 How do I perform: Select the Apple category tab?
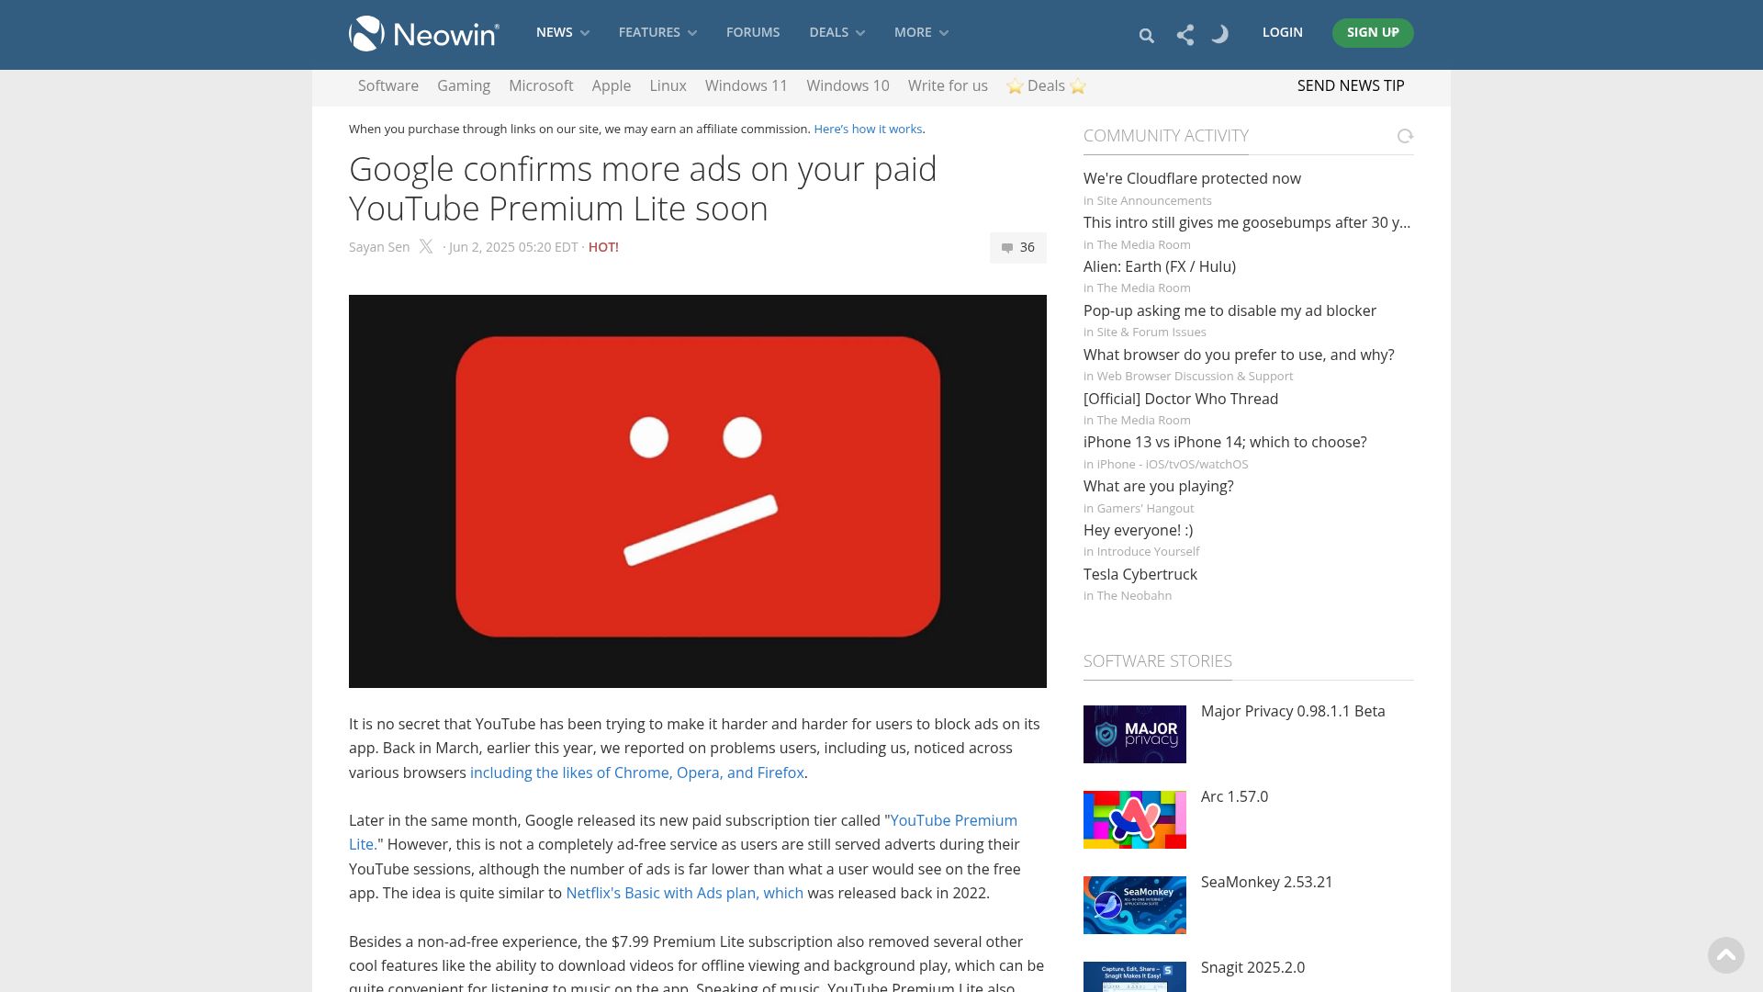pos(612,85)
